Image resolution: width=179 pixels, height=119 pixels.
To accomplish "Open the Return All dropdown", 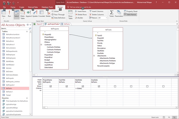I will 106,18.
